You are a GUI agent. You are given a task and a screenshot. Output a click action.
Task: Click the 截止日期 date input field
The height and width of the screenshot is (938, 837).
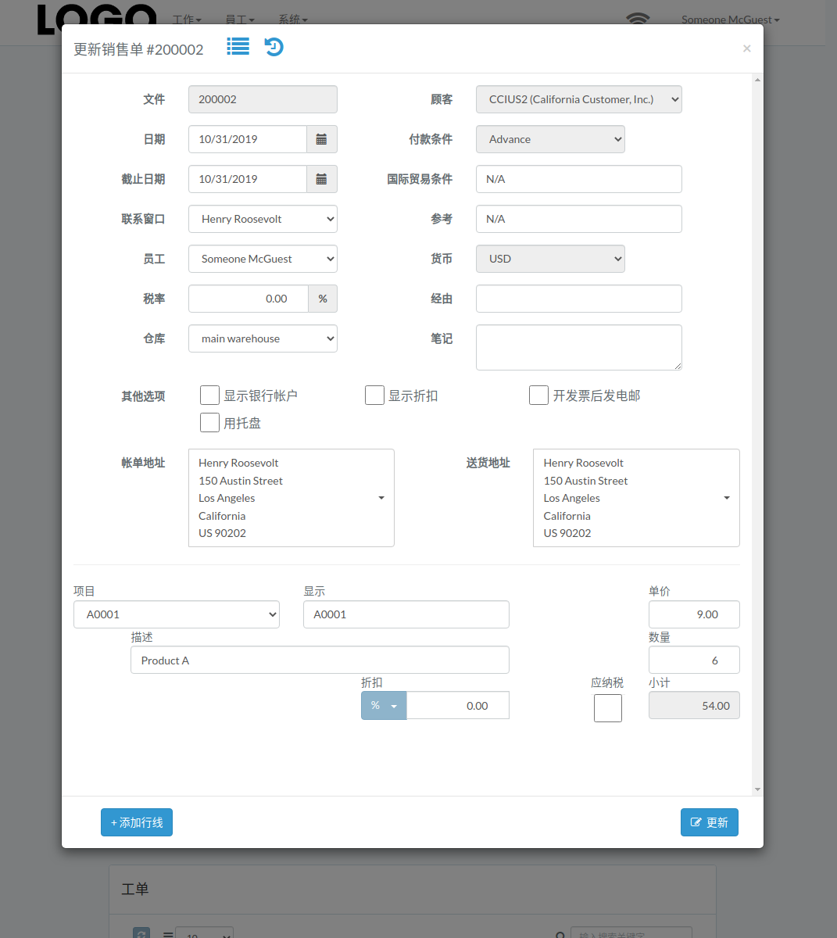pos(248,179)
